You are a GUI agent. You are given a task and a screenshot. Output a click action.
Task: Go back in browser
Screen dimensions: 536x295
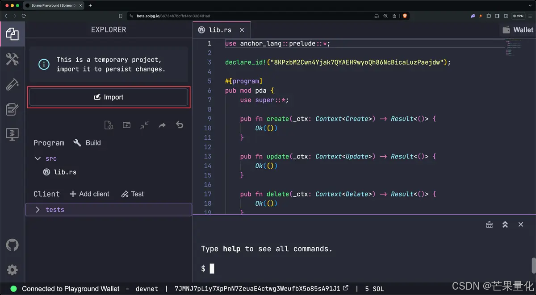[x=6, y=16]
